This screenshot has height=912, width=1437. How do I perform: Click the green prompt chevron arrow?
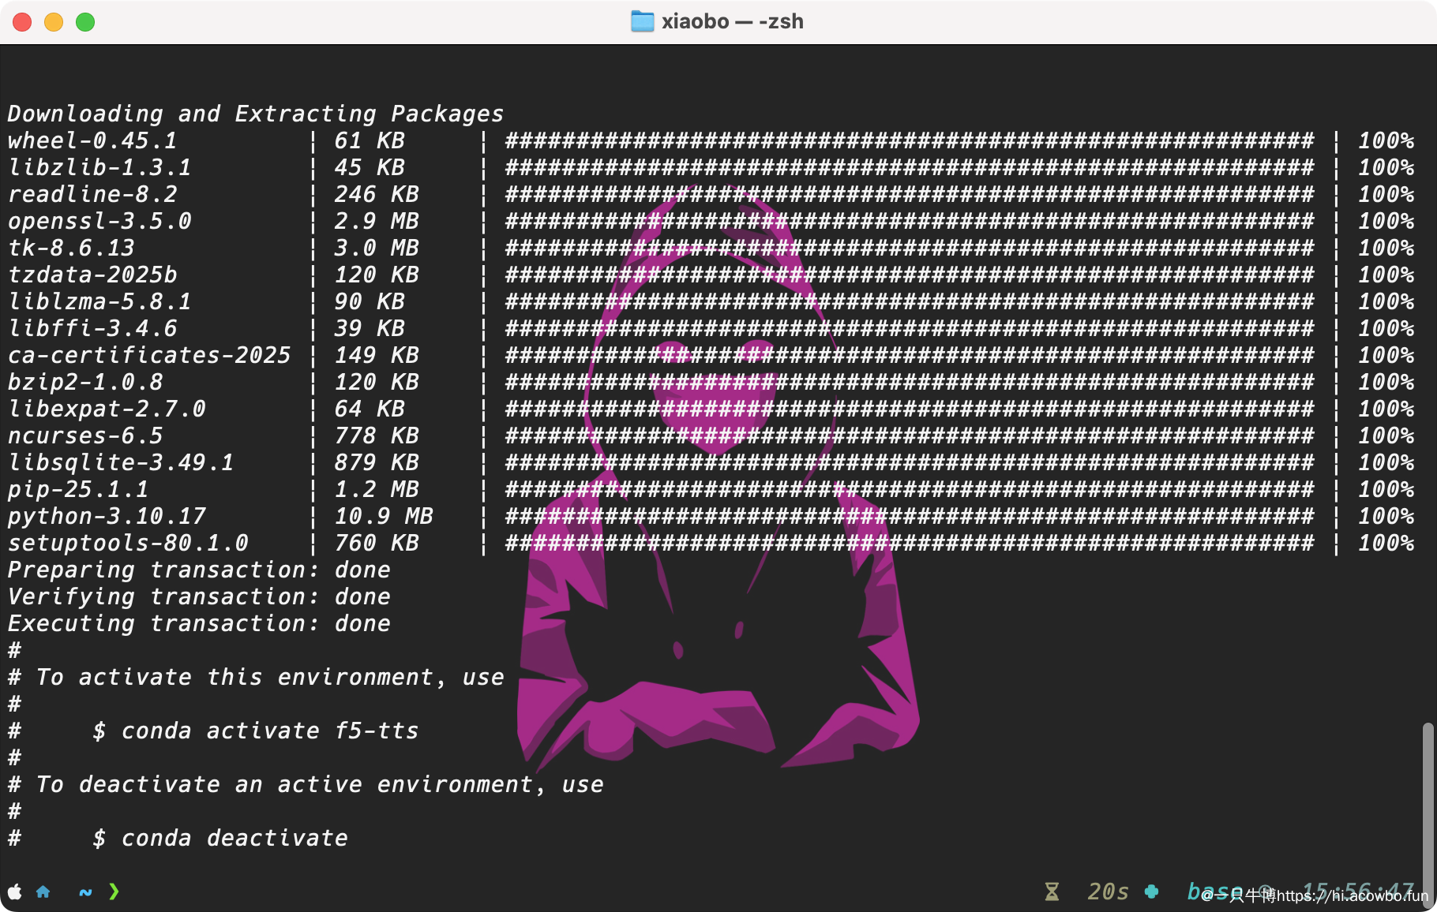pyautogui.click(x=114, y=891)
